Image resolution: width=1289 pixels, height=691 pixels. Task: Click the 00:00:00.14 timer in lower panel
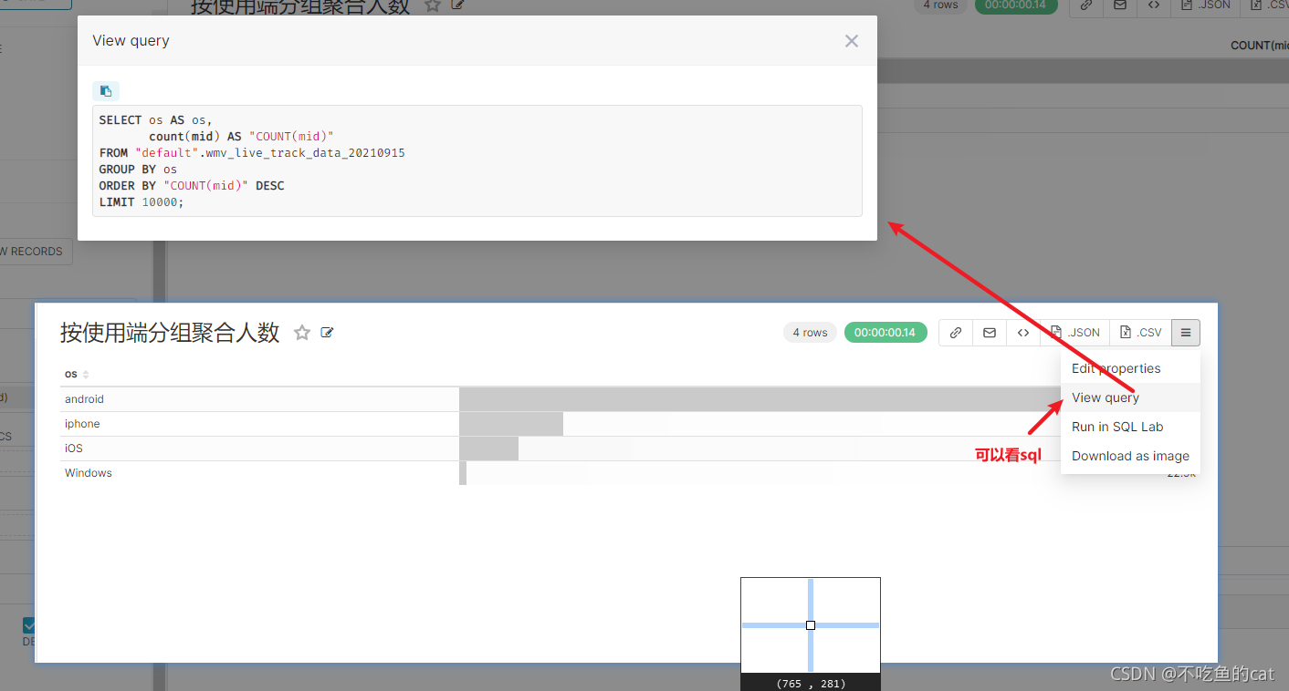pos(886,333)
